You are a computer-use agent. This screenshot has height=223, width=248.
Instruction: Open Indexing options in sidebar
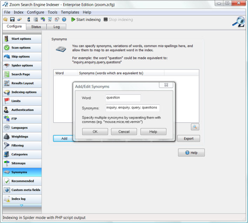[22, 92]
